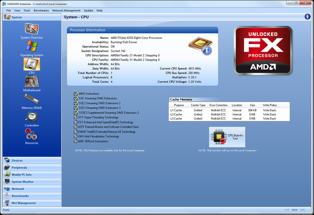Click the Error Correction column header

point(219,105)
